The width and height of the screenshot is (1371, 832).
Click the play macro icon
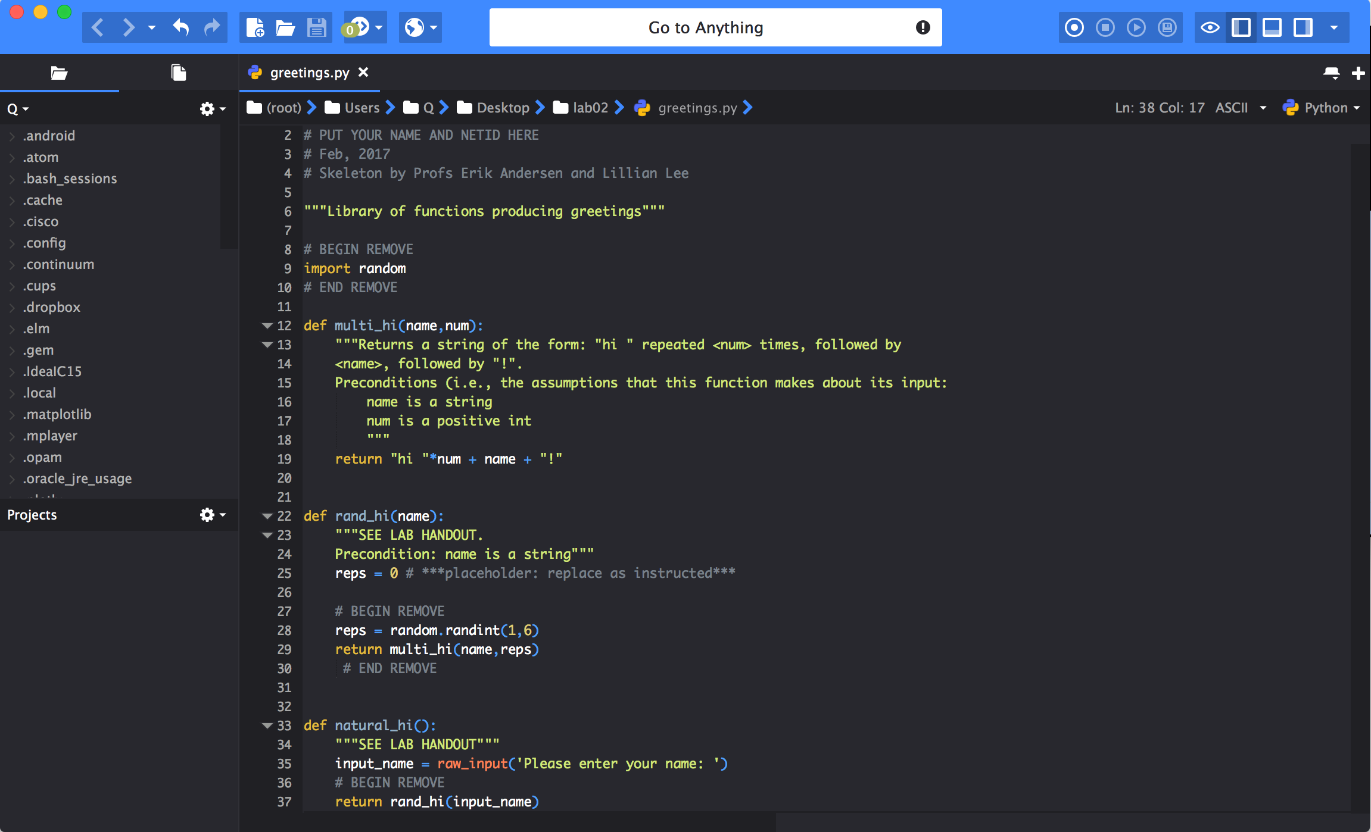point(1136,27)
